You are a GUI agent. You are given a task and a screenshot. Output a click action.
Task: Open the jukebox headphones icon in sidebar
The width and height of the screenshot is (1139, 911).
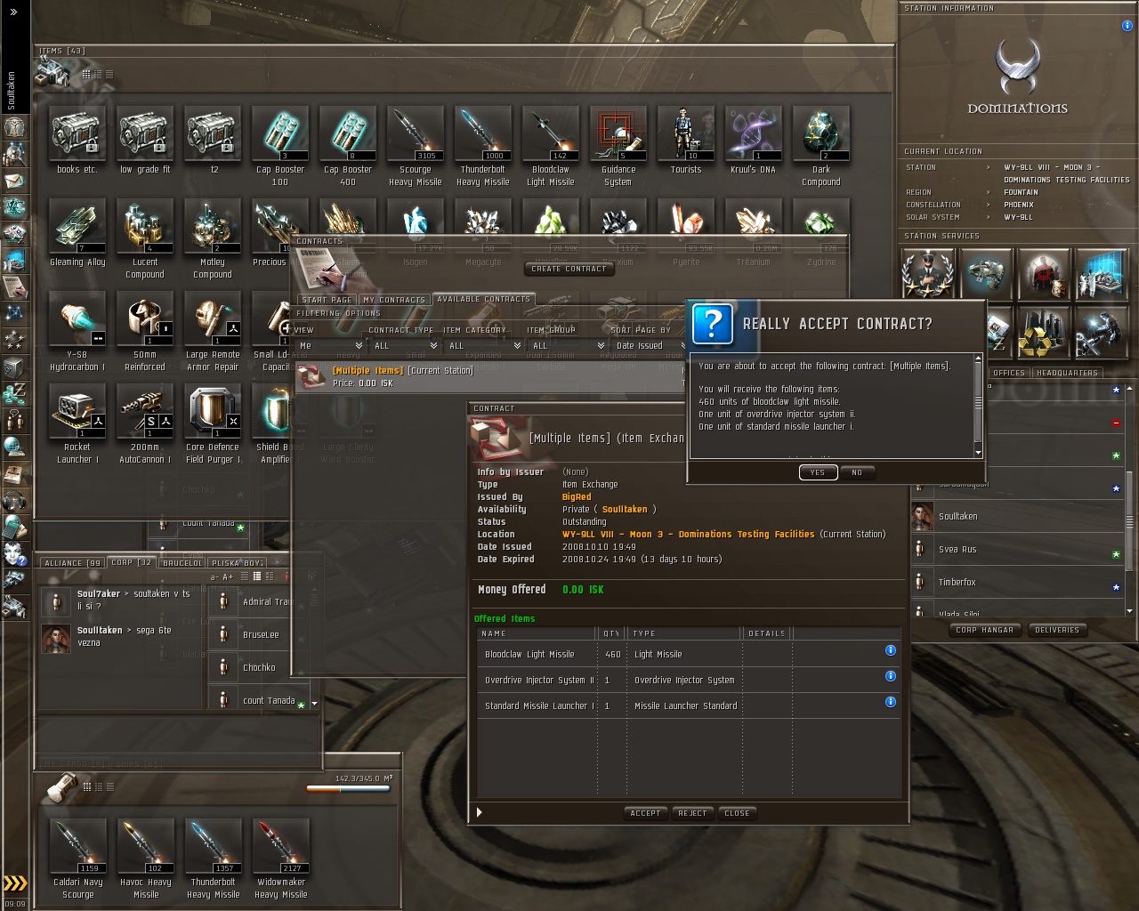(14, 500)
